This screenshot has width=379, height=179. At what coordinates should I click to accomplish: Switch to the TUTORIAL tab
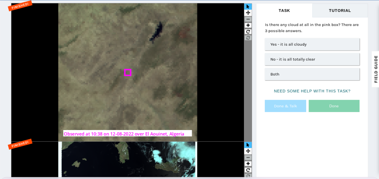[x=340, y=11]
